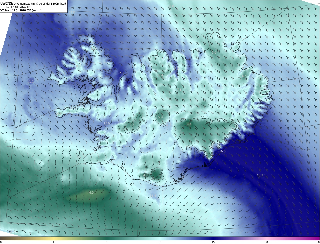Click the 4.4 value on Vatnajökull
Viewport: 320px width, 244px height.
click(189, 124)
